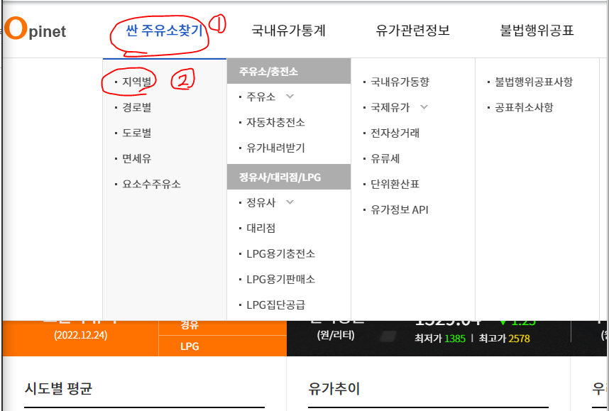Open 경로별 route-based search
This screenshot has height=411, width=609.
[x=135, y=106]
